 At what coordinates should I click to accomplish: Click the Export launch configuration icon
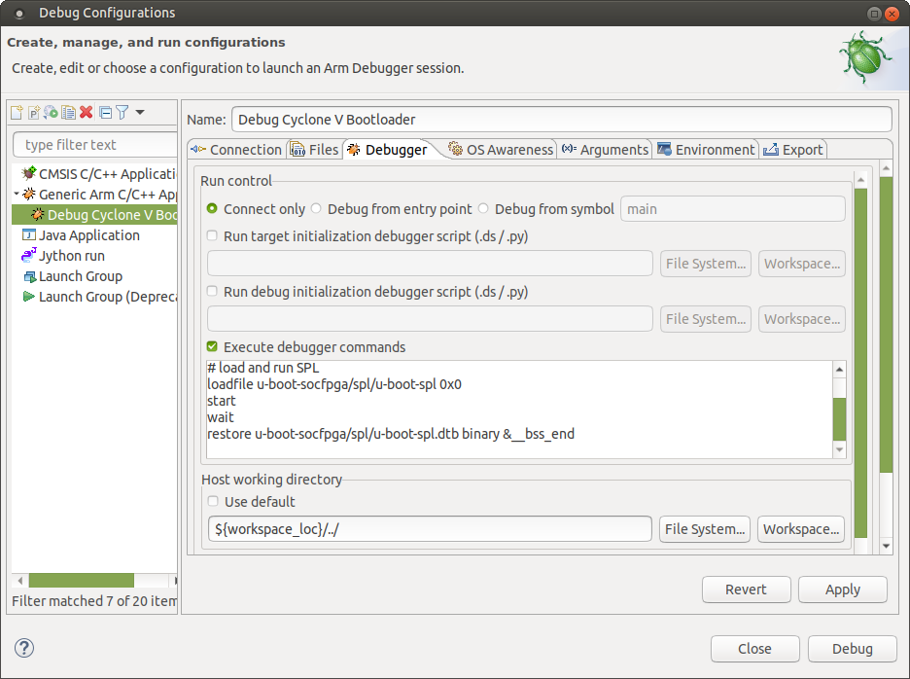pyautogui.click(x=51, y=113)
